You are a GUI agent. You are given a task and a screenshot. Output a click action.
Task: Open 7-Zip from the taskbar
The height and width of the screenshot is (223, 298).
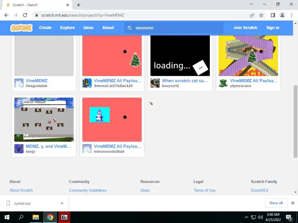coord(64,217)
